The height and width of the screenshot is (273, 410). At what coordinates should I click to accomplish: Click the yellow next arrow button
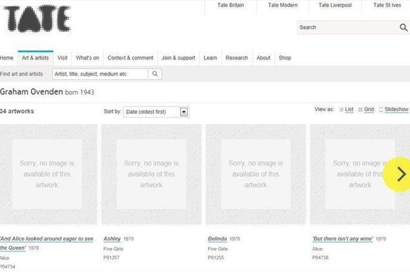click(398, 175)
